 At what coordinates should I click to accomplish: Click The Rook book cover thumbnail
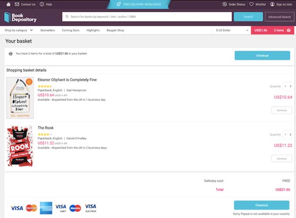(x=20, y=146)
